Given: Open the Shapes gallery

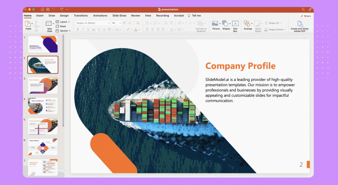Looking at the screenshot, I should point(226,24).
